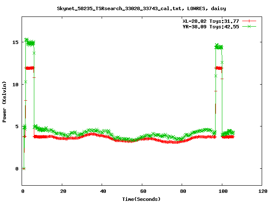Click the data point at origin zero

click(24, 168)
